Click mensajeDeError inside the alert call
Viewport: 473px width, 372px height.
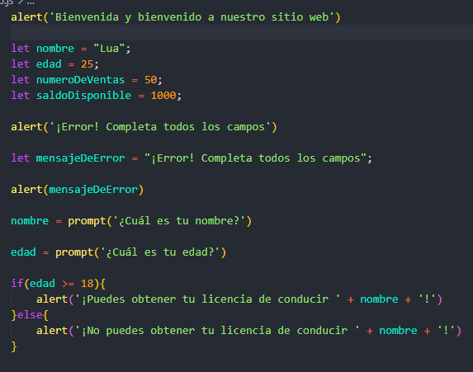pyautogui.click(x=93, y=190)
